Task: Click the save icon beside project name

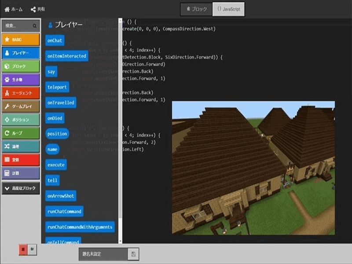Action: 133,254
